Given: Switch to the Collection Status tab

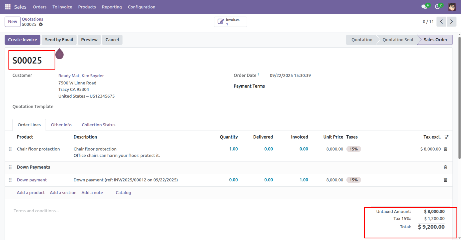Looking at the screenshot, I should click(x=98, y=125).
